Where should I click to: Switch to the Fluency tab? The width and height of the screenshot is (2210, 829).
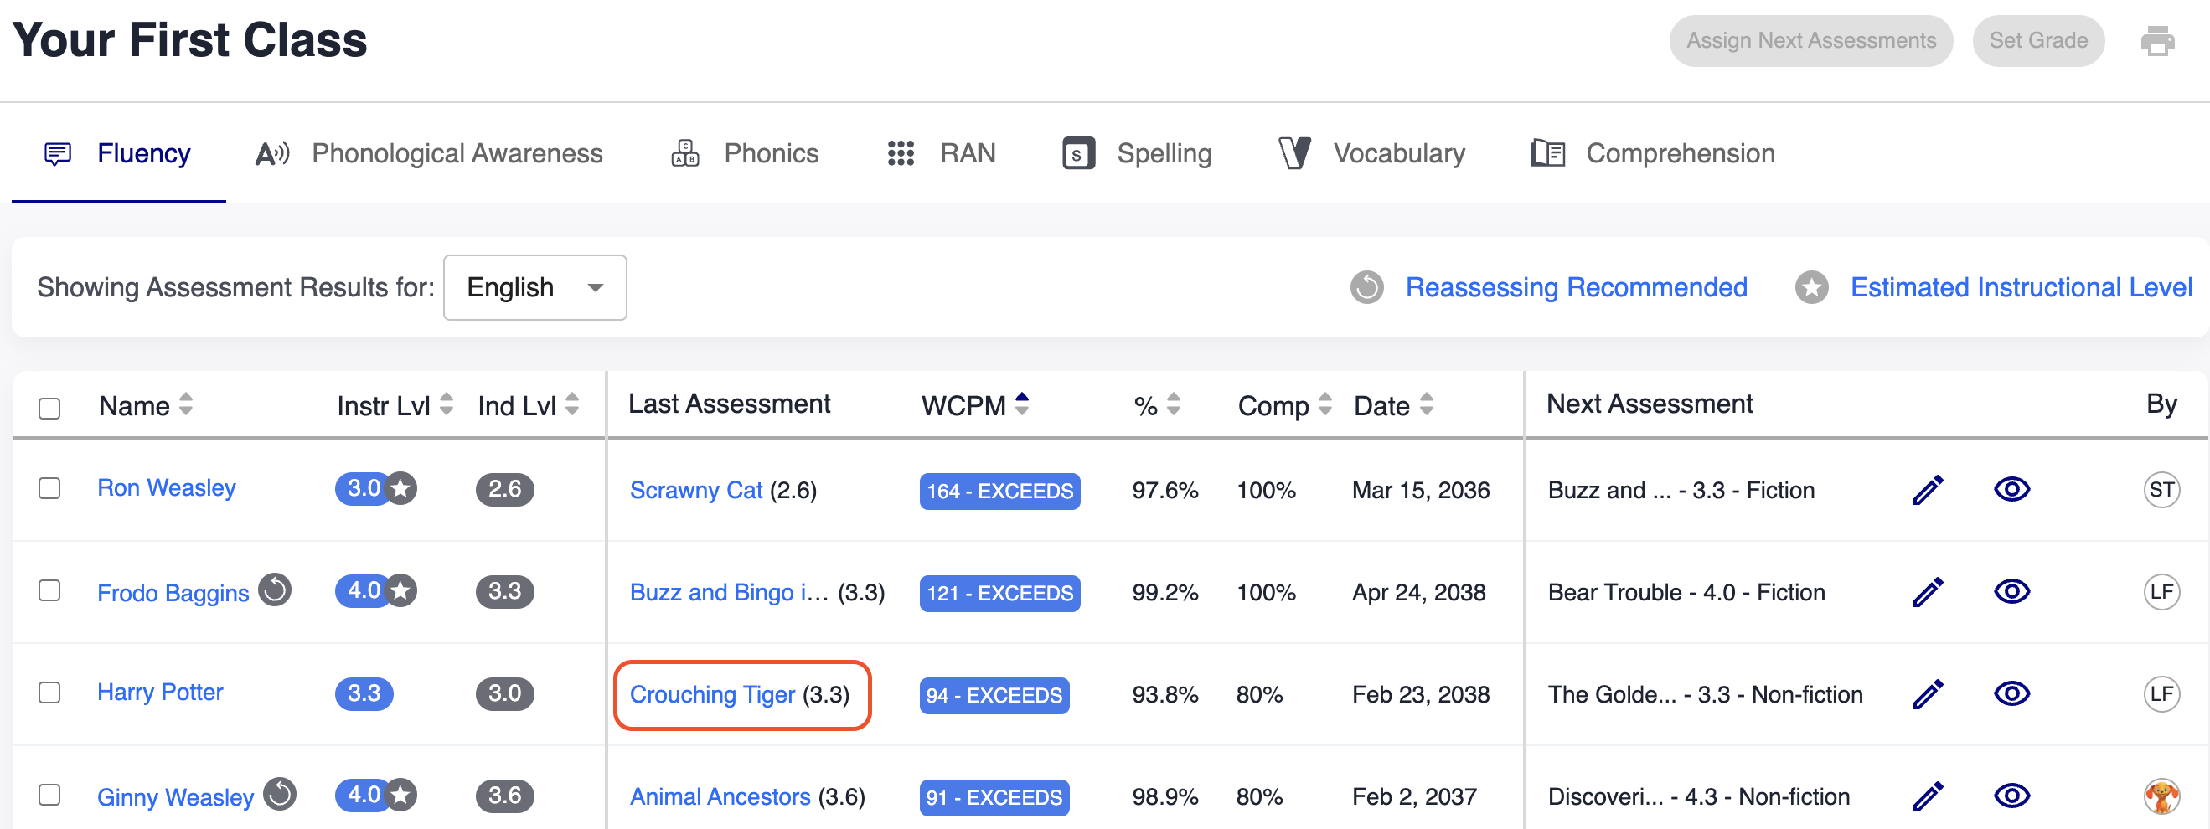coord(118,154)
